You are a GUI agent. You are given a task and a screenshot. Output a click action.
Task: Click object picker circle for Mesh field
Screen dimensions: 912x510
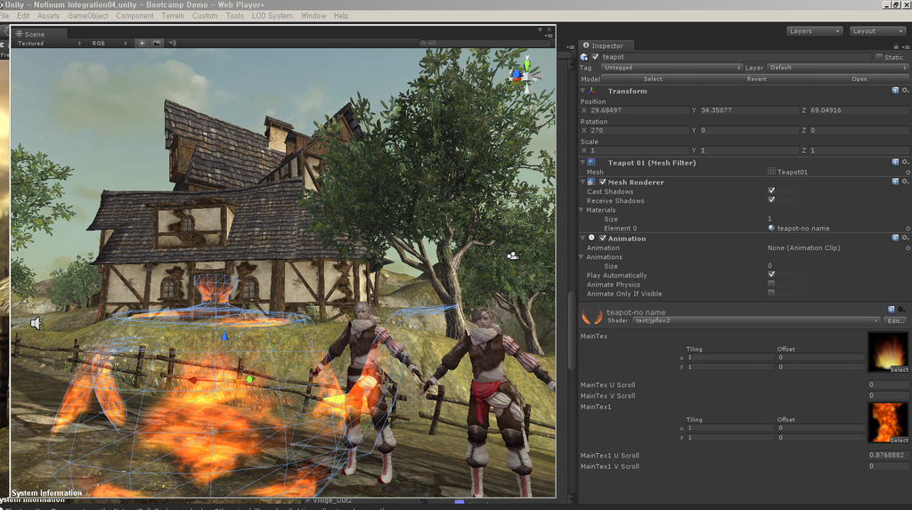pos(908,172)
